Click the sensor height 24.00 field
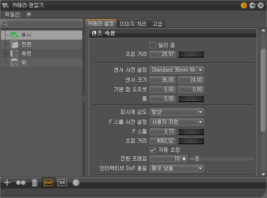 [191, 80]
